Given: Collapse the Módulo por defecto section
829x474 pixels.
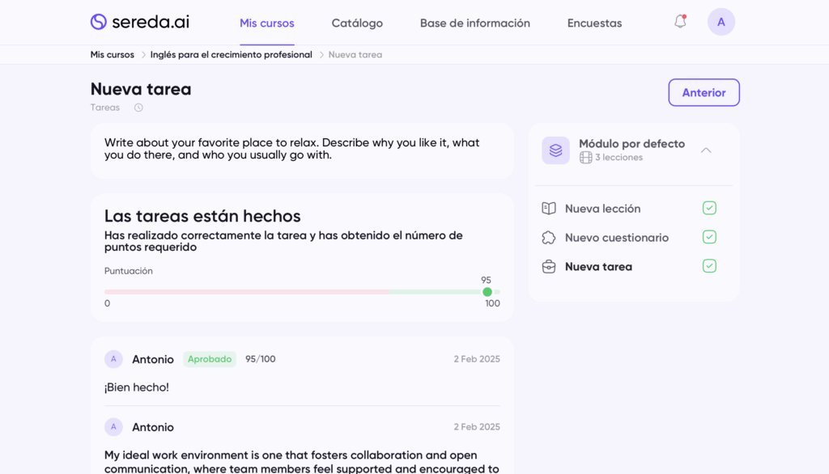Looking at the screenshot, I should tap(706, 150).
